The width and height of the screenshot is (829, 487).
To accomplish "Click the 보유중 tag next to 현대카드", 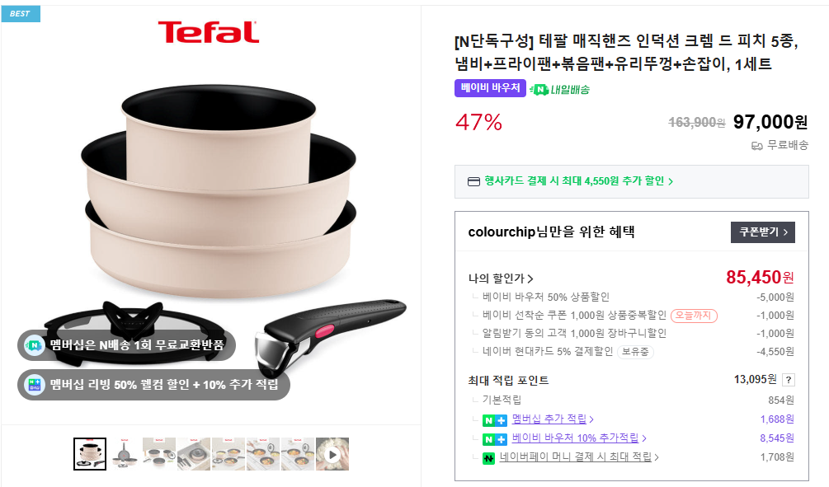I will pyautogui.click(x=635, y=352).
